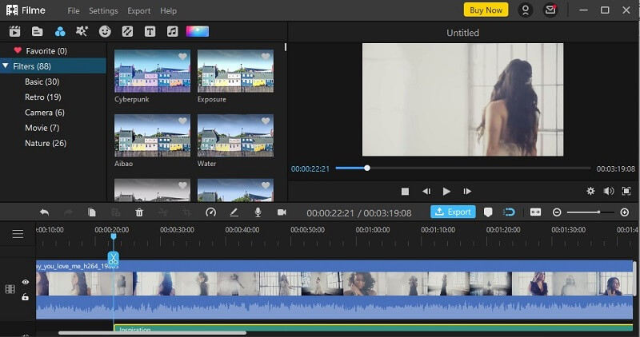Favorite the Aibao filter heart
The image size is (640, 337).
click(182, 121)
